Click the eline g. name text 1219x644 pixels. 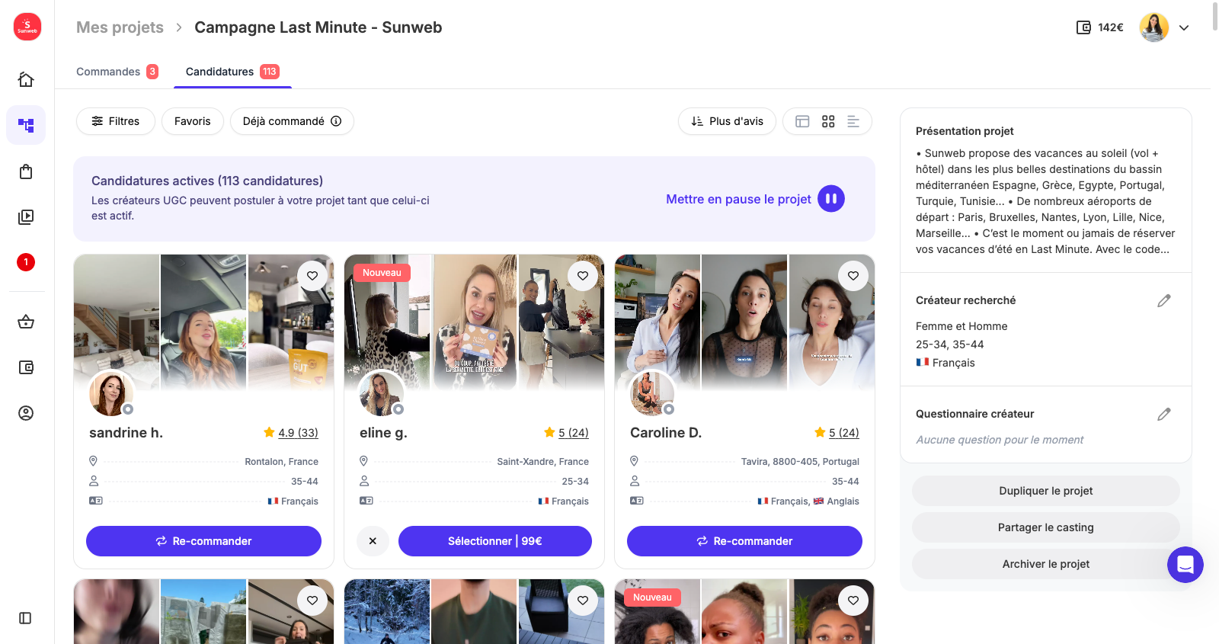click(x=383, y=433)
